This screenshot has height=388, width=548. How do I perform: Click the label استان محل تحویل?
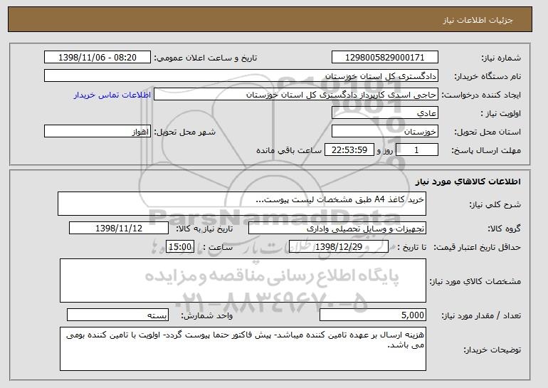488,132
